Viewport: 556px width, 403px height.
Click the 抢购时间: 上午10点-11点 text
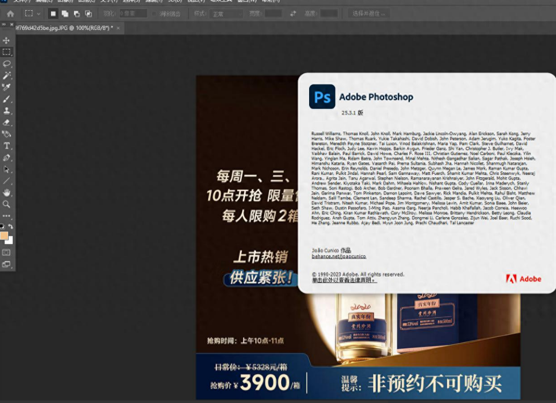tap(245, 341)
